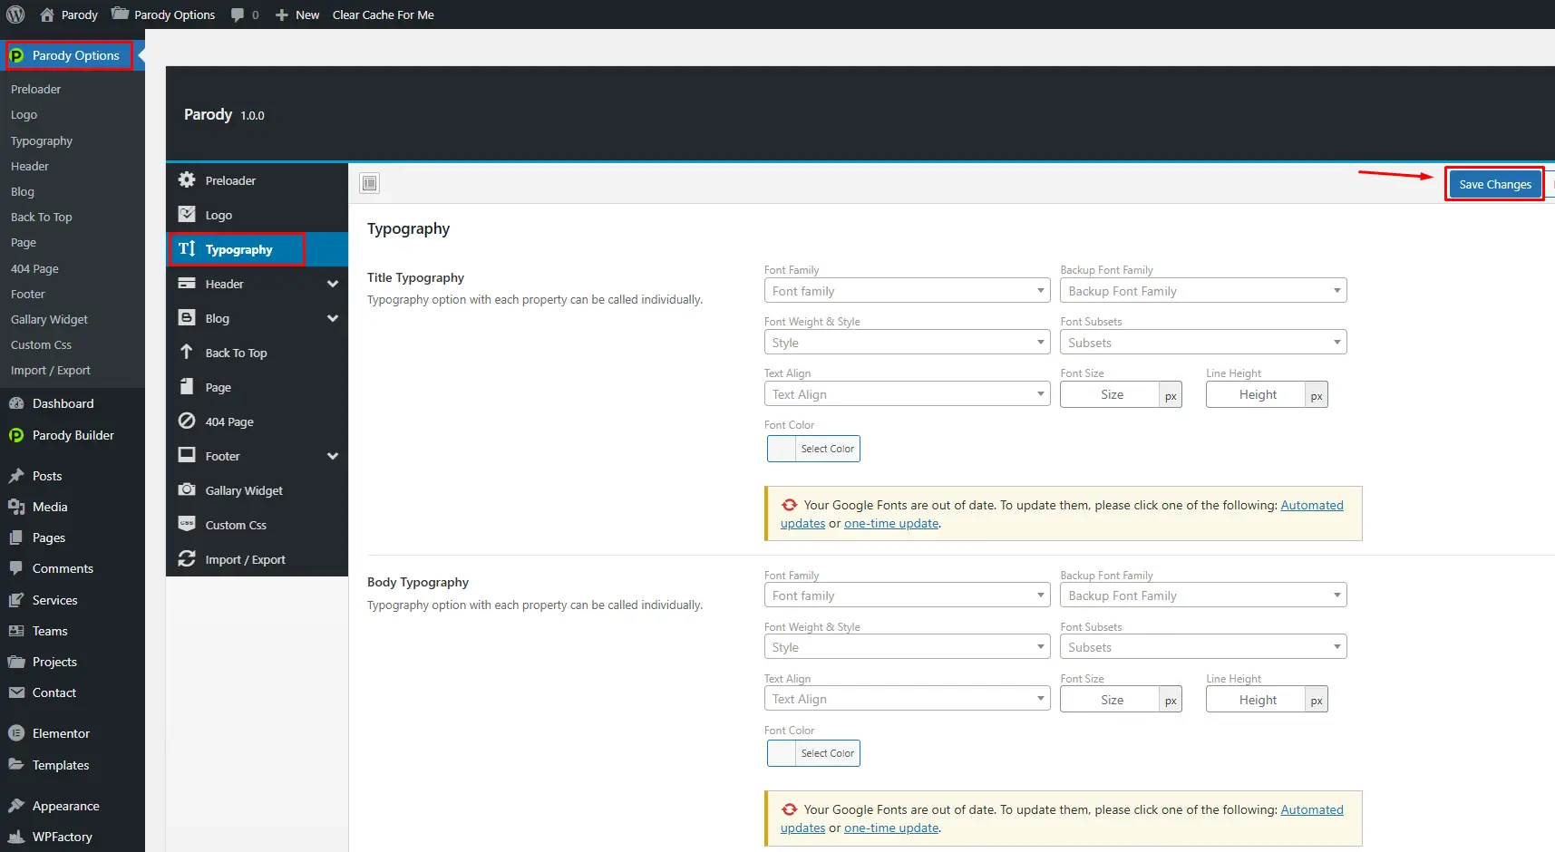Open Title Typography Backup Font Family dropdown
Image resolution: width=1555 pixels, height=852 pixels.
click(x=1203, y=291)
